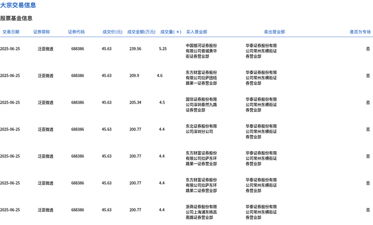Click 否 in the 239.56 row
This screenshot has height=225, width=373.
[x=368, y=49]
